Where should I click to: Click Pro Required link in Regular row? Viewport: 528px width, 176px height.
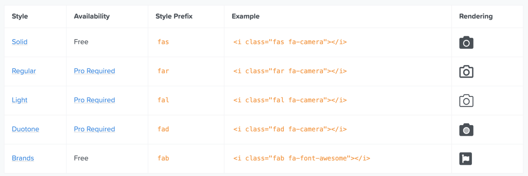[94, 71]
